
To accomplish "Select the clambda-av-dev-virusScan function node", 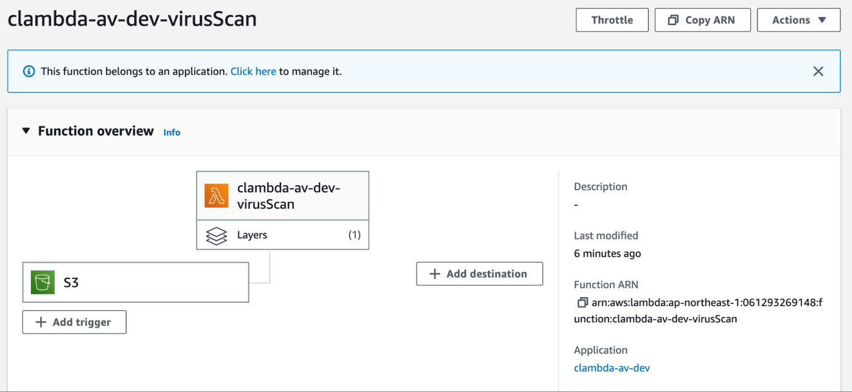I will (x=282, y=196).
